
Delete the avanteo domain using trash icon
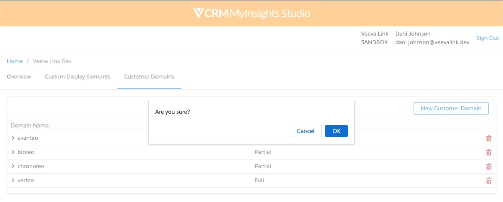point(488,138)
